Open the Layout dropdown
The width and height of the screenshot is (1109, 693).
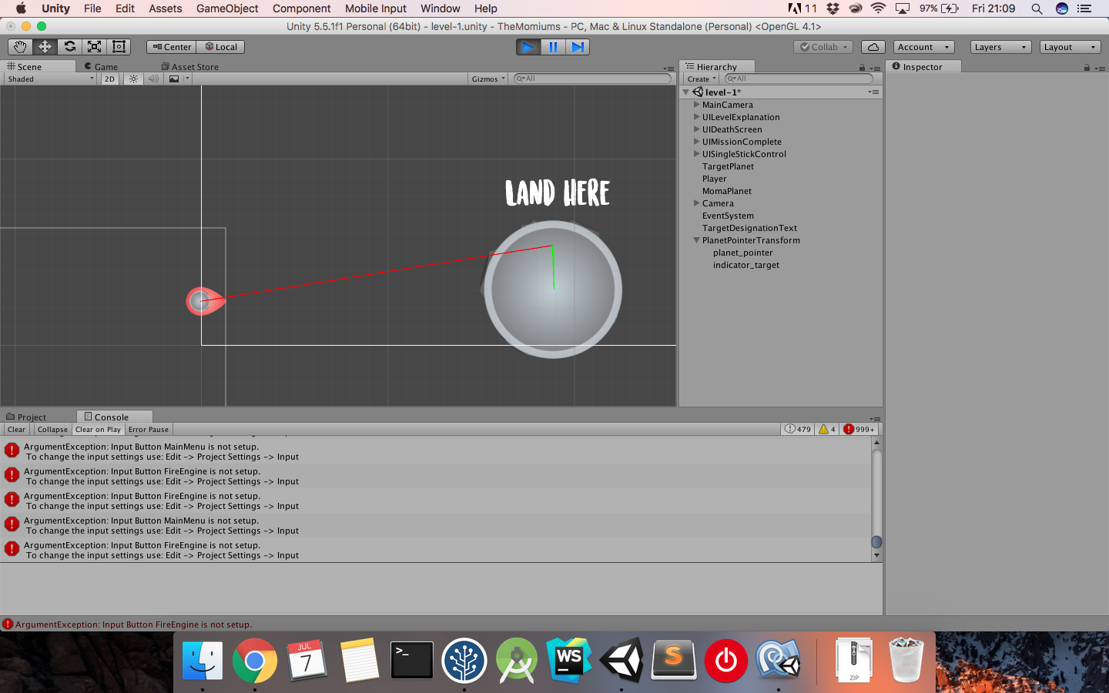point(1070,47)
